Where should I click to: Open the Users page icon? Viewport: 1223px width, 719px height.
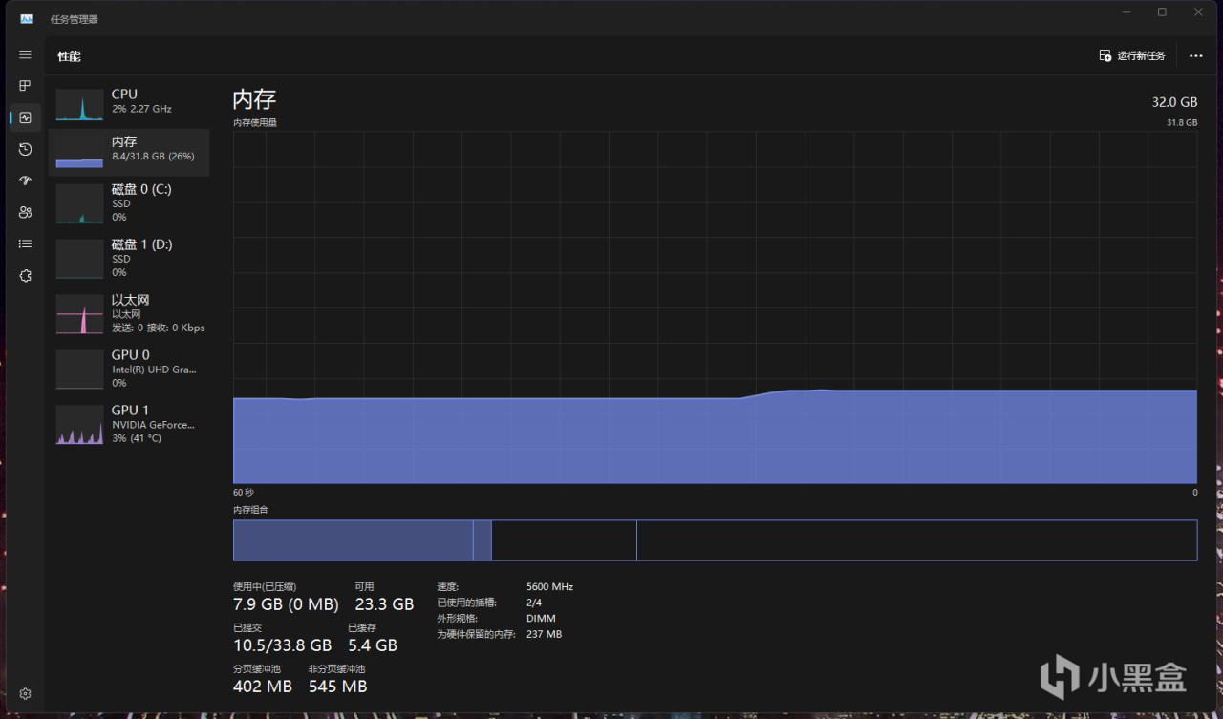point(26,212)
